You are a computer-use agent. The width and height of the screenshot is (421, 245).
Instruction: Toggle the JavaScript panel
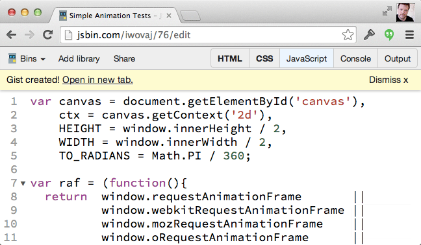click(x=307, y=58)
